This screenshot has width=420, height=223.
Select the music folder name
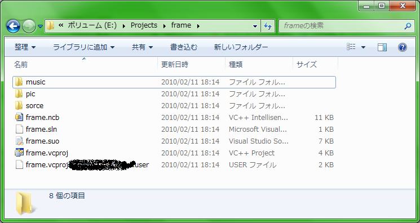click(36, 82)
